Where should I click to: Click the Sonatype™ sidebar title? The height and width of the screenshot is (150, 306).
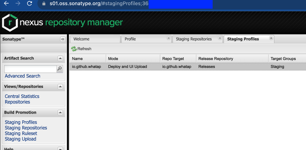coord(14,39)
